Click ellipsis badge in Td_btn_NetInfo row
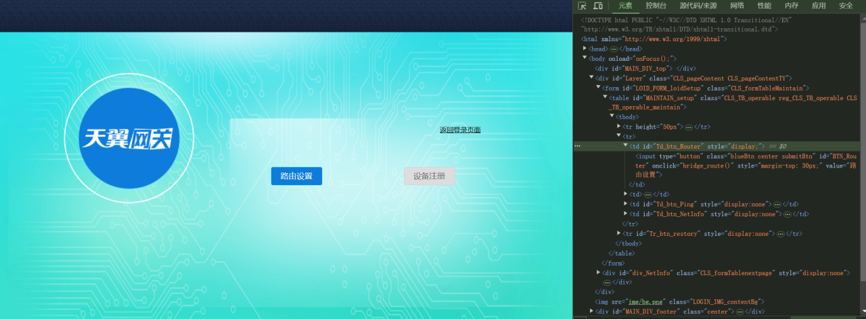866x319 pixels. (788, 214)
